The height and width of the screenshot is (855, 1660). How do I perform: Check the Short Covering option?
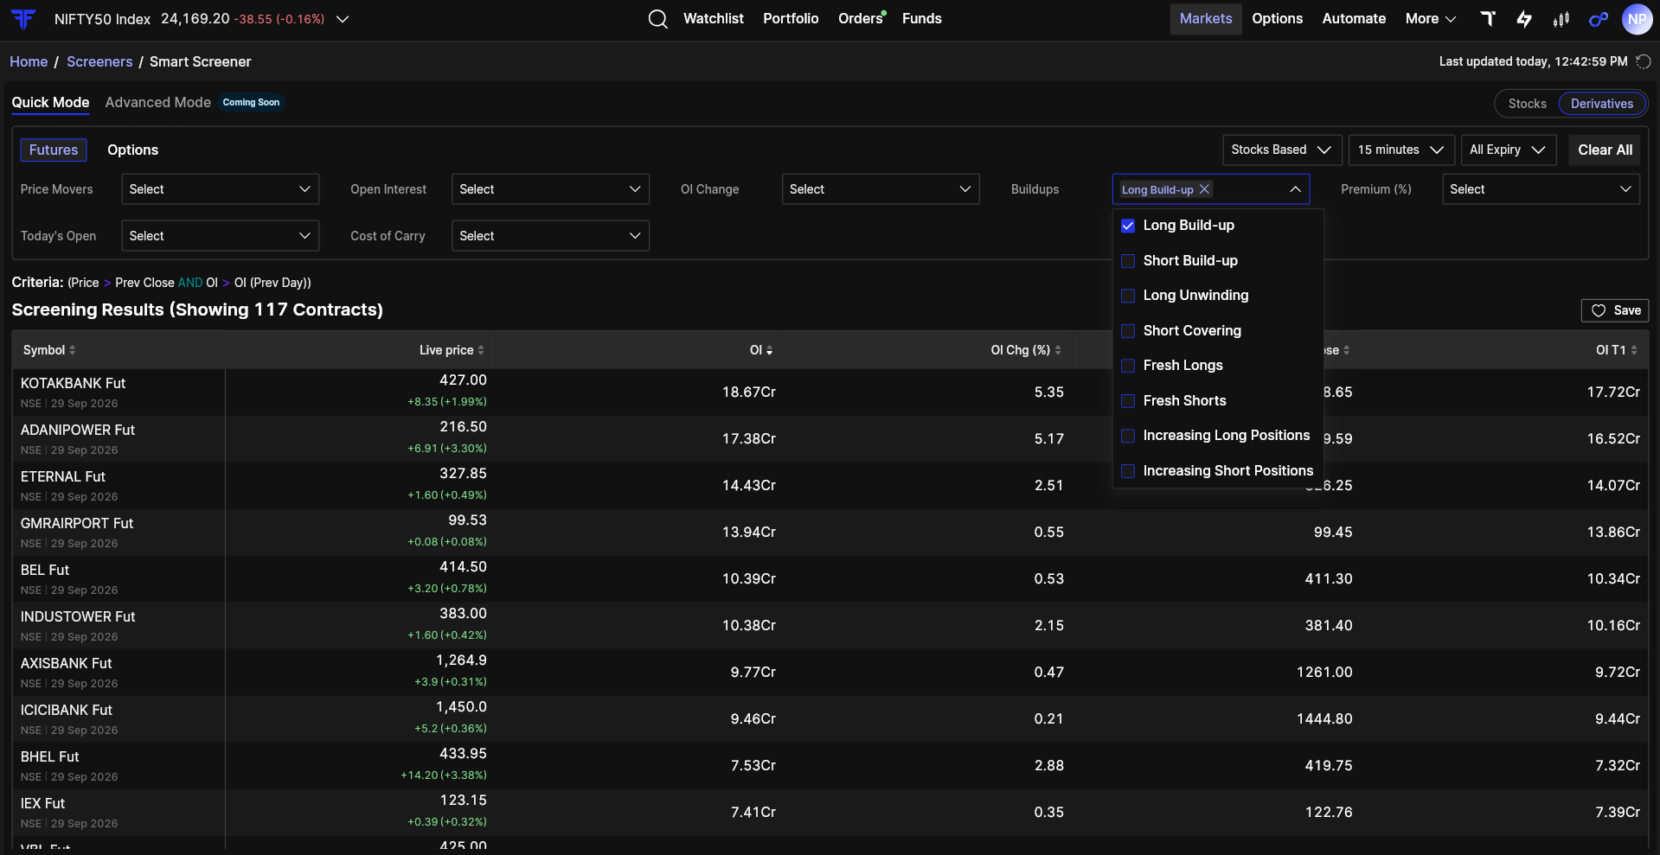tap(1128, 331)
